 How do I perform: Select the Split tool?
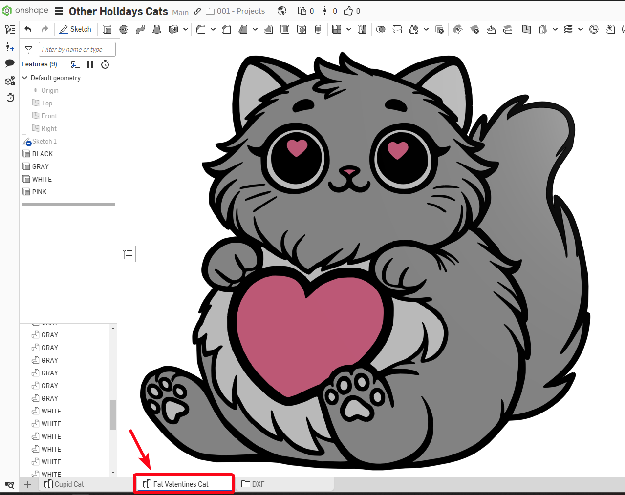tap(397, 29)
